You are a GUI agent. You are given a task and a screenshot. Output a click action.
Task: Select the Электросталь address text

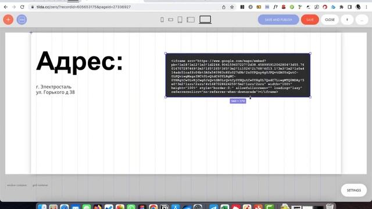(x=55, y=89)
